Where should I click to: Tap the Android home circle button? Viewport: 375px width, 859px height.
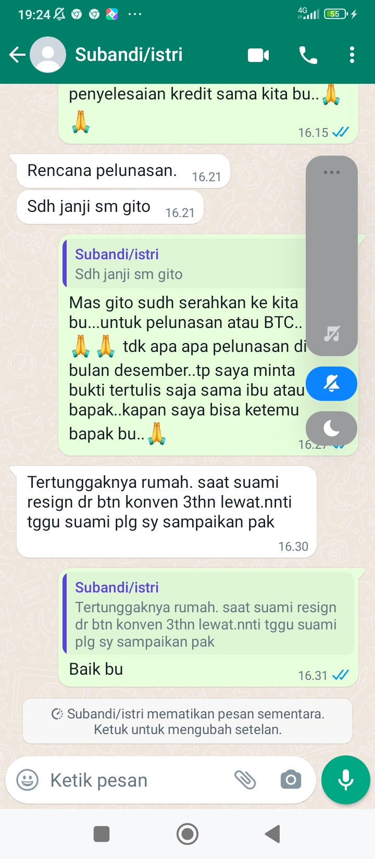(x=187, y=833)
